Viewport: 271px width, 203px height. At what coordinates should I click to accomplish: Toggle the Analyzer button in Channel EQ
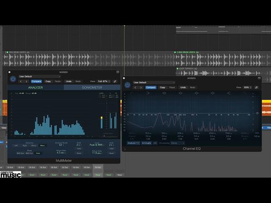tap(133, 143)
